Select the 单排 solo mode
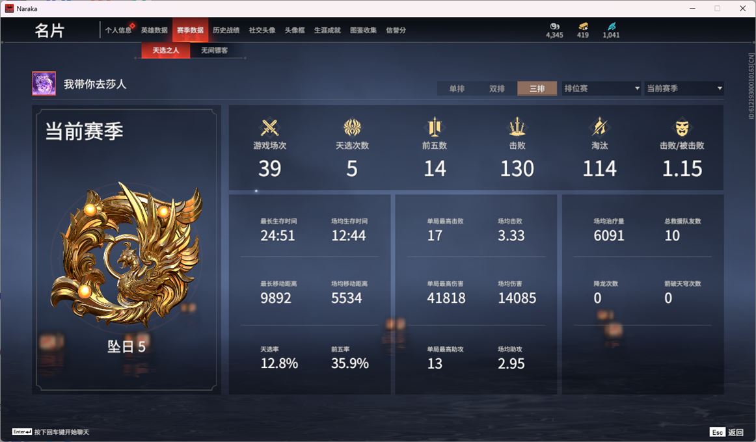Screen dimensions: 756x442 [457, 88]
